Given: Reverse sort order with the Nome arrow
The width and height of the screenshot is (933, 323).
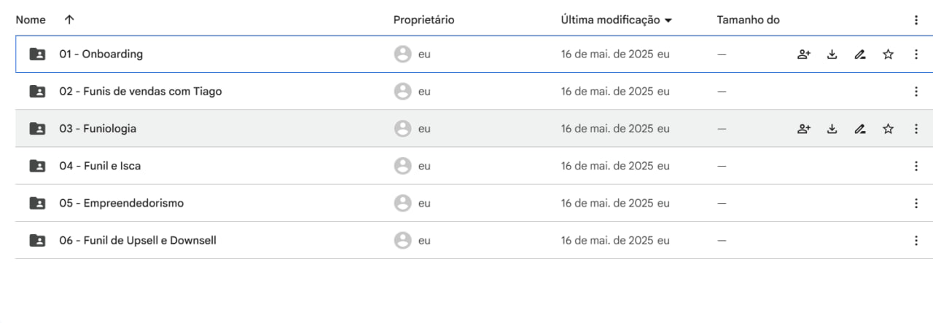Looking at the screenshot, I should pos(69,20).
